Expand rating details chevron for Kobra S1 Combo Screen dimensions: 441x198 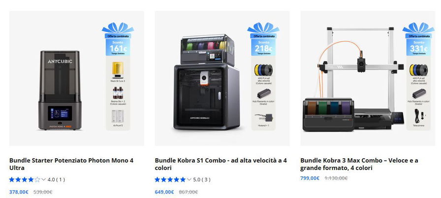point(189,179)
